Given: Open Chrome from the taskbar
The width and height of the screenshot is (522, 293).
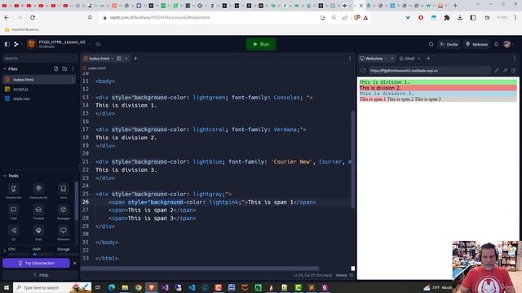Looking at the screenshot, I should (138, 287).
